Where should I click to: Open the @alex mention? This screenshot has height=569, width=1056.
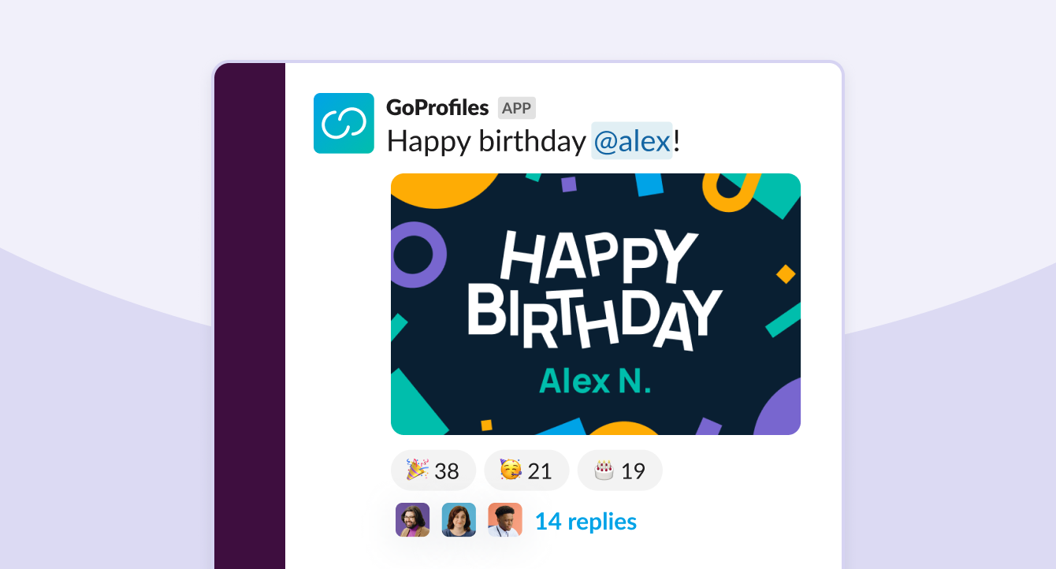[x=632, y=142]
